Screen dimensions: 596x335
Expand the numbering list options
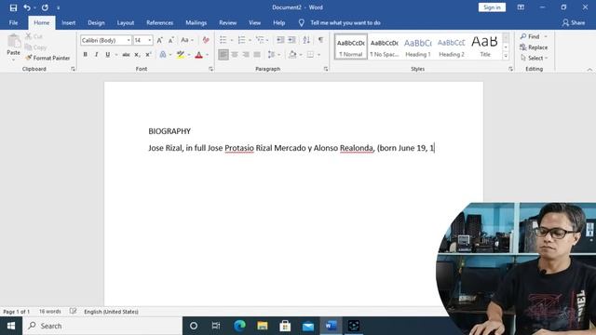(x=251, y=40)
